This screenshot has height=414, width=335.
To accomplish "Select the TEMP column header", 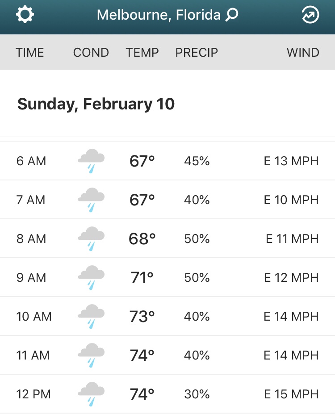I will 142,53.
